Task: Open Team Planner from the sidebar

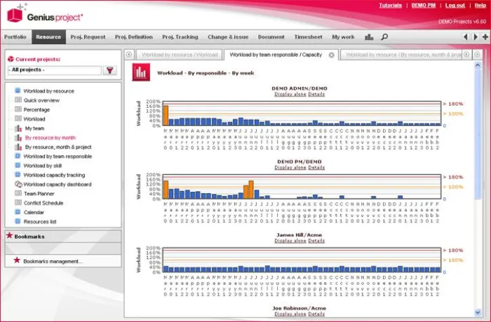Action: (x=39, y=193)
